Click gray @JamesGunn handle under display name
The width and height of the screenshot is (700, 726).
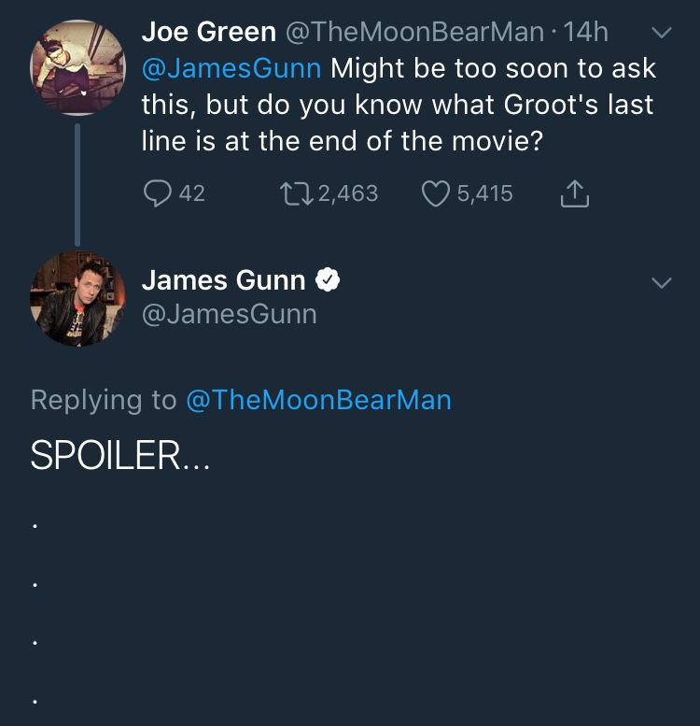pyautogui.click(x=229, y=314)
